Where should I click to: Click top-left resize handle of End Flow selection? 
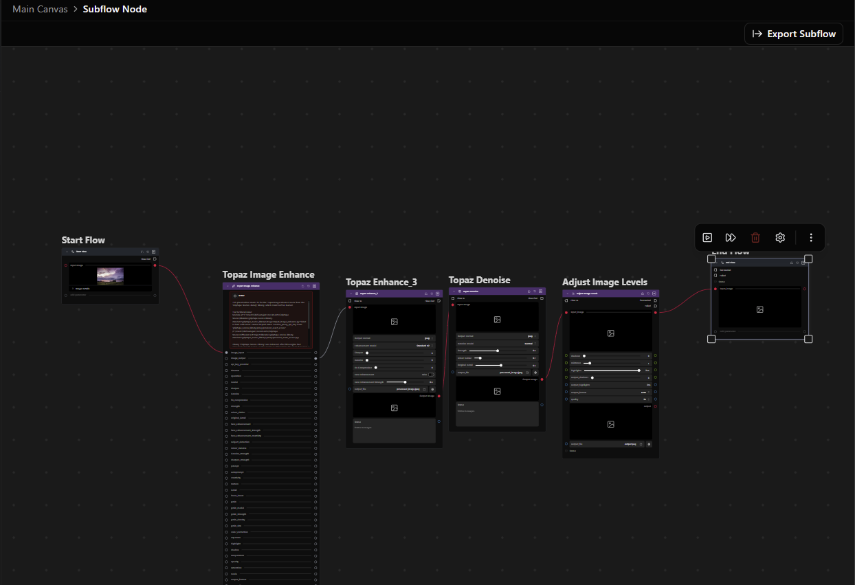[711, 259]
